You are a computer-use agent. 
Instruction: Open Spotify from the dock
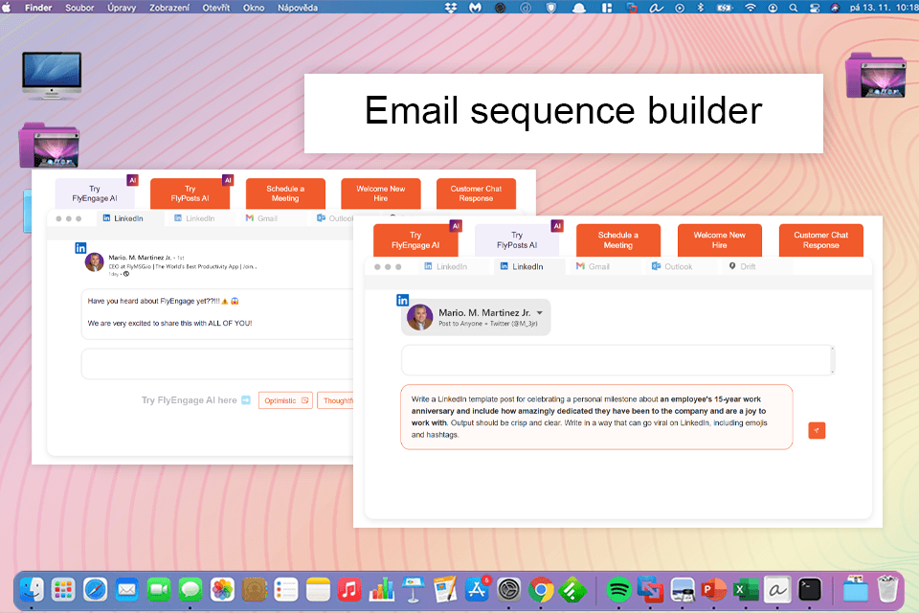click(x=619, y=590)
